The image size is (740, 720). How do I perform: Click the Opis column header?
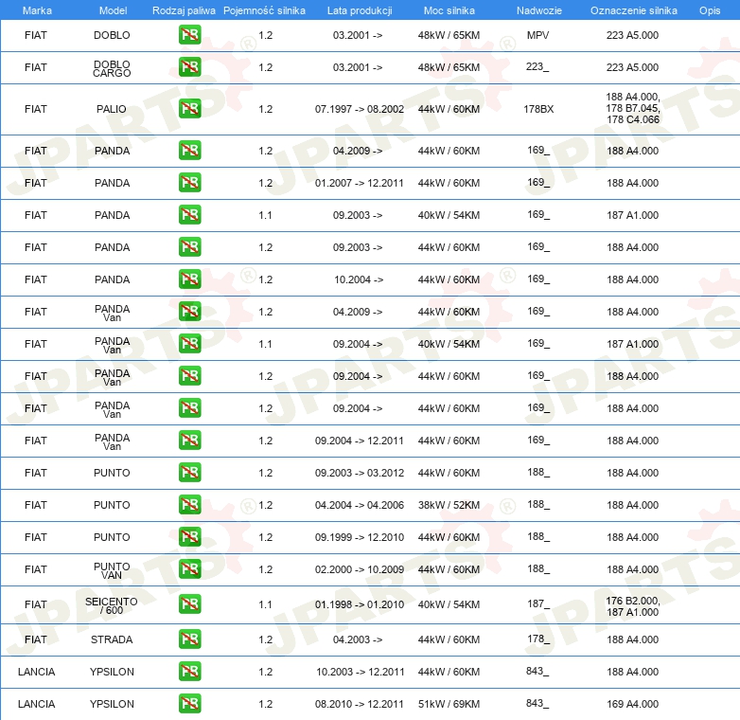(710, 10)
